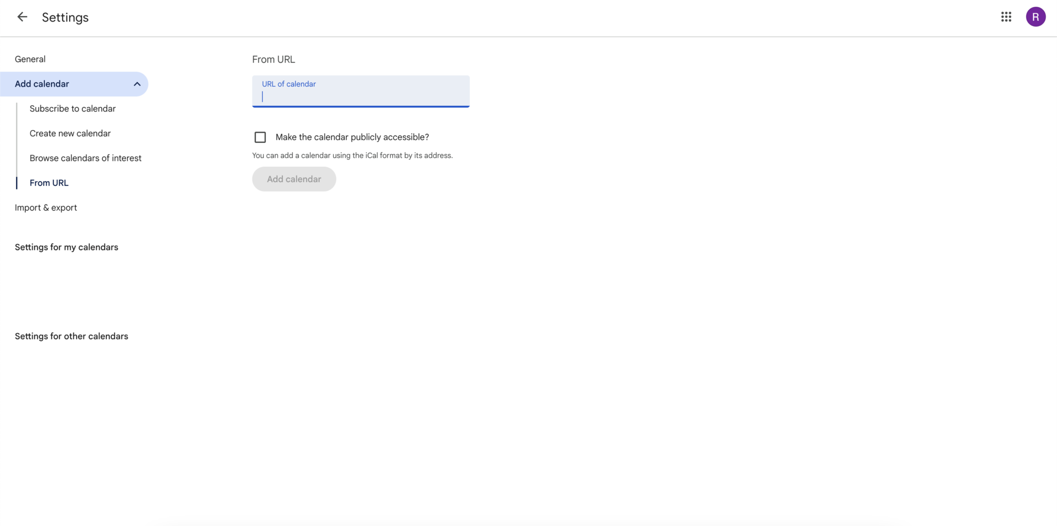Image resolution: width=1057 pixels, height=526 pixels.
Task: Open the Google apps grid
Action: (1006, 17)
